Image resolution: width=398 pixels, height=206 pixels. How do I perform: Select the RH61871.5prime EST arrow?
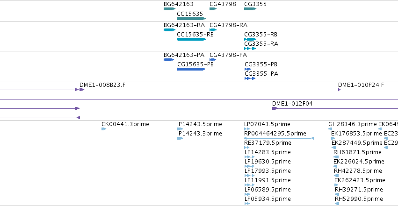pos(336,157)
